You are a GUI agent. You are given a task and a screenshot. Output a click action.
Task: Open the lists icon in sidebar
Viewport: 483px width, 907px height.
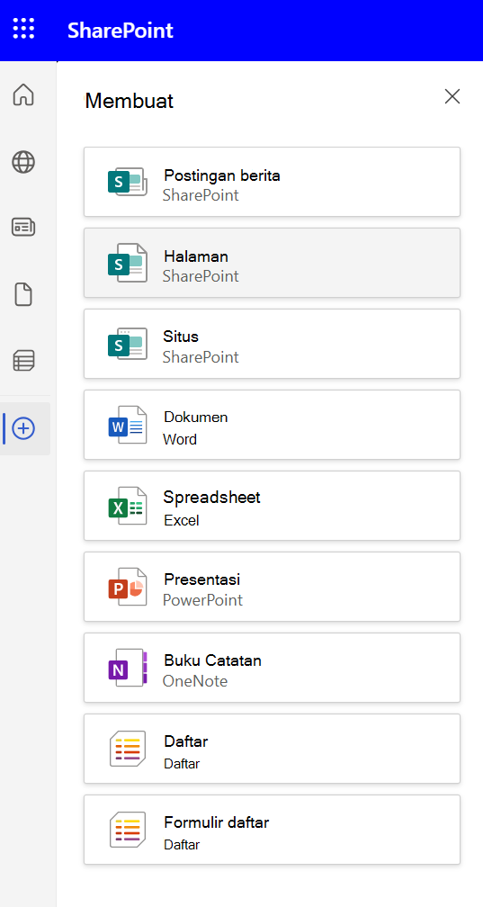click(23, 360)
